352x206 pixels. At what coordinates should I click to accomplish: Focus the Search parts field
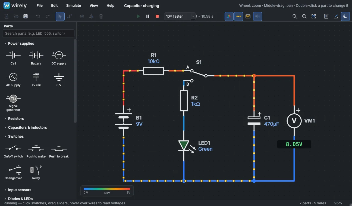coord(38,33)
